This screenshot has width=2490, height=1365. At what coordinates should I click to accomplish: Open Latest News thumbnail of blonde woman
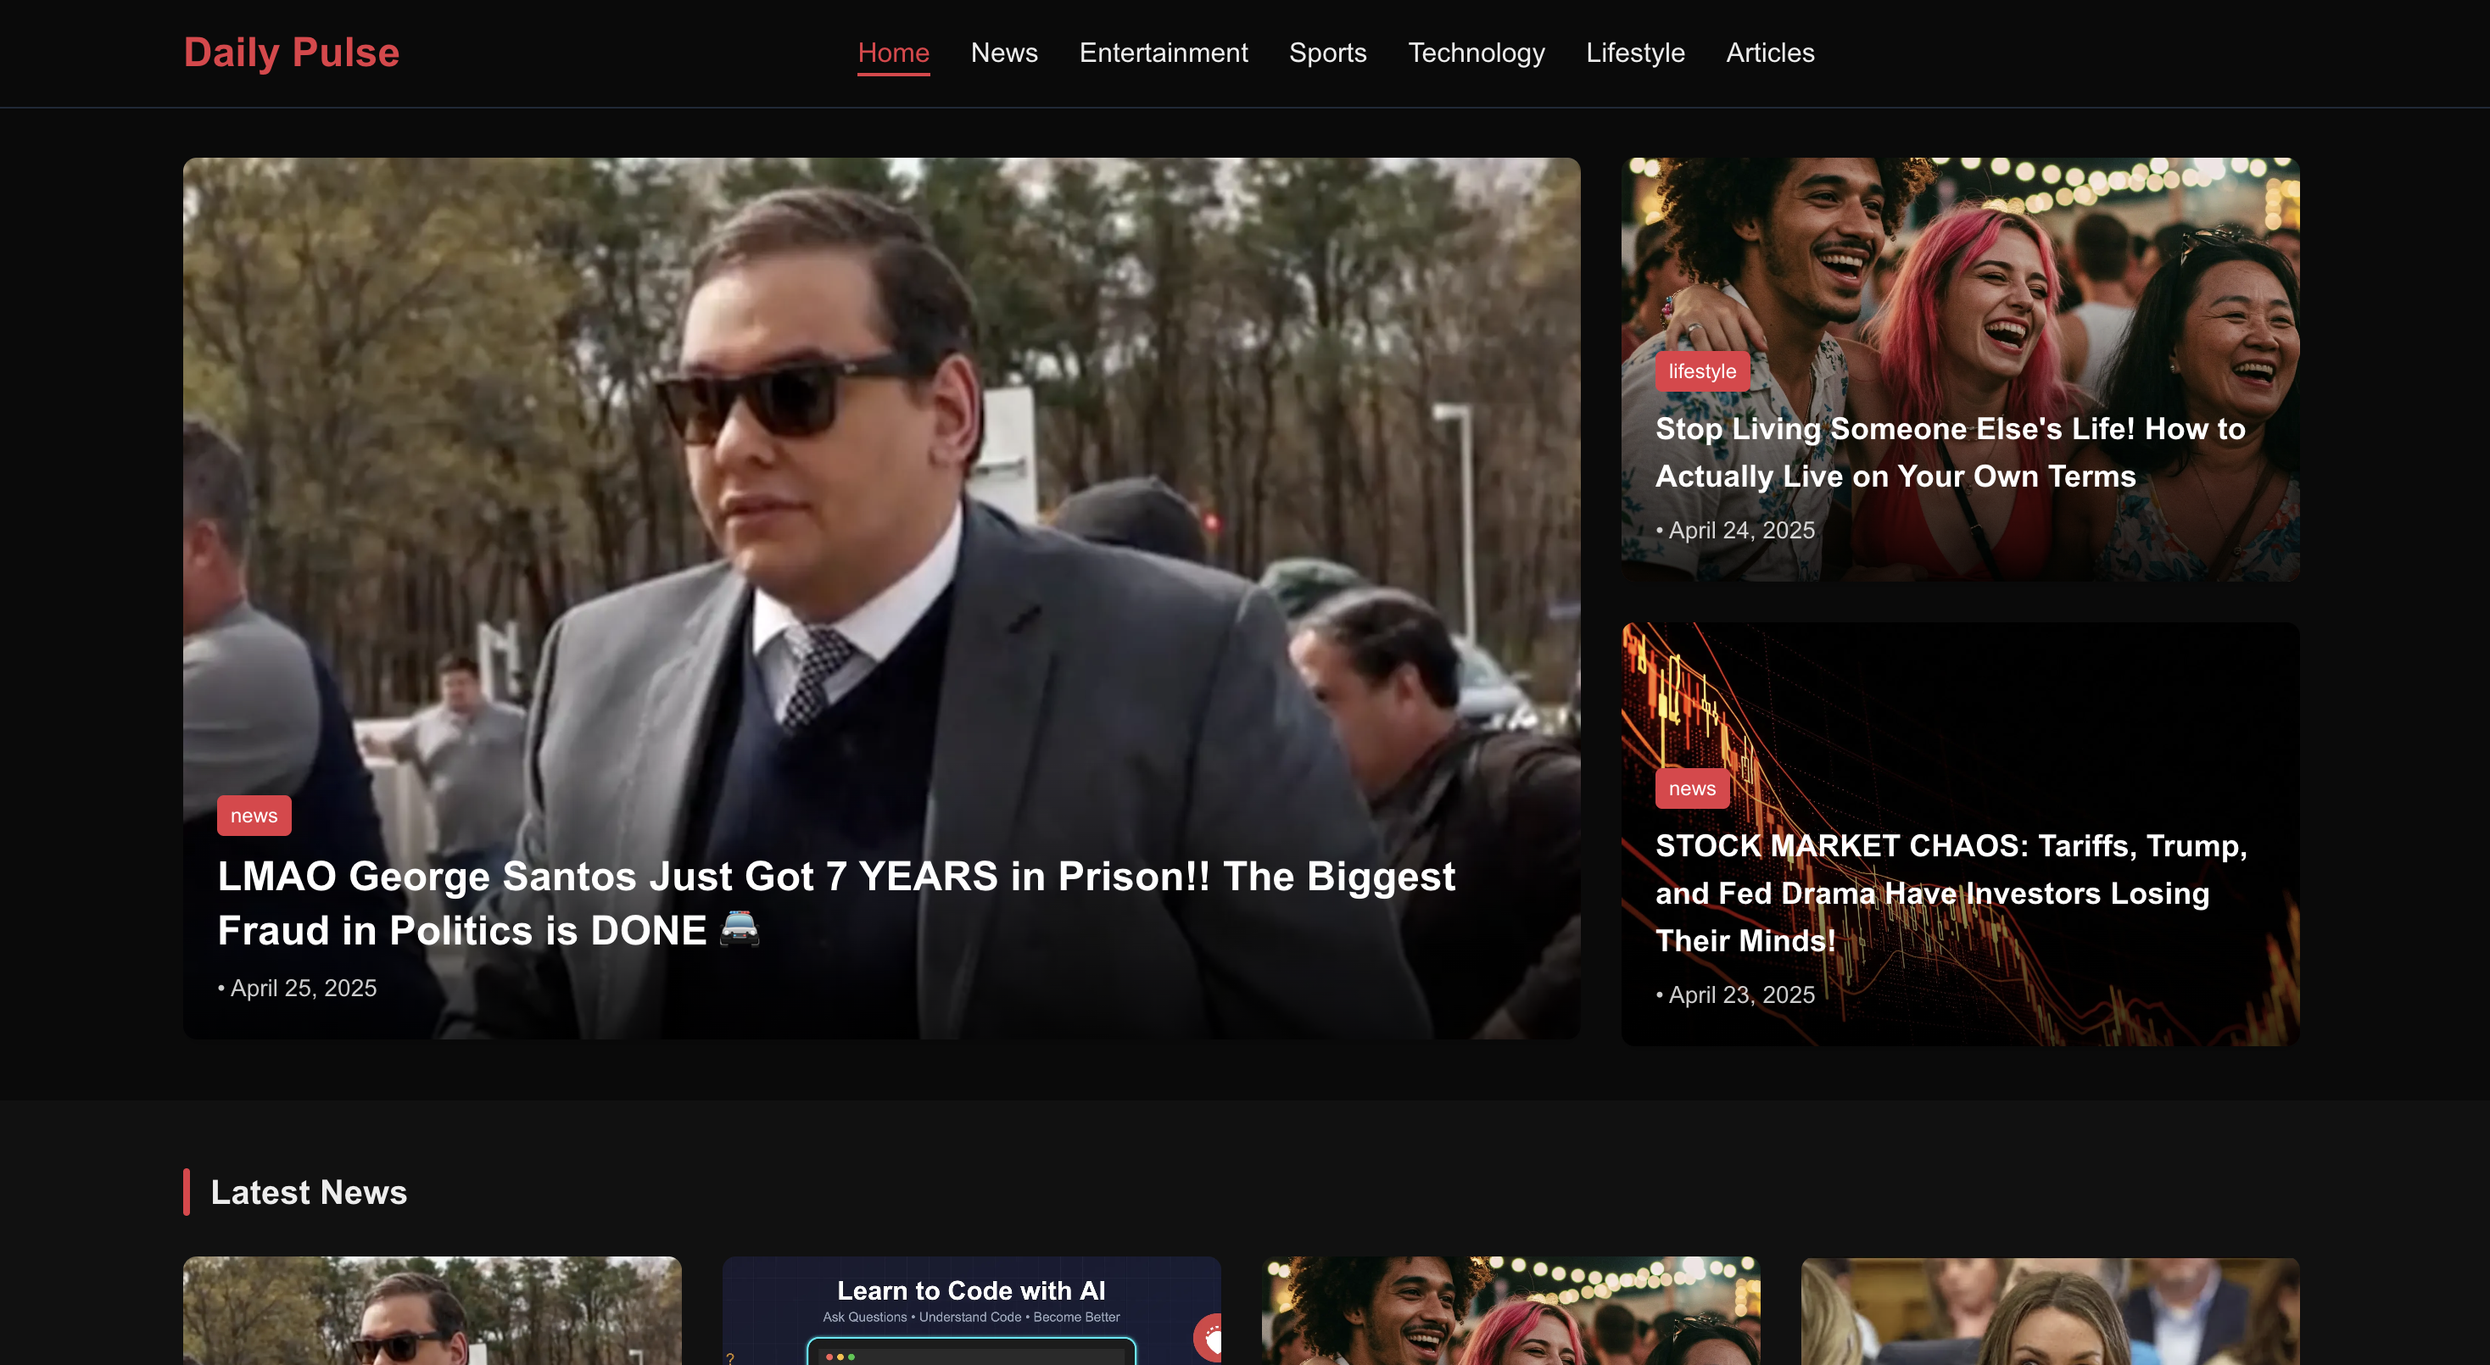tap(2050, 1311)
